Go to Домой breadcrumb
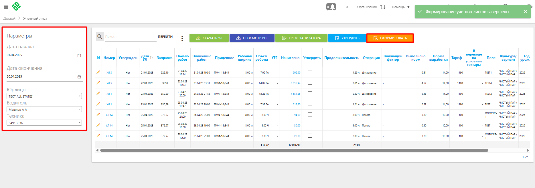 [x=9, y=18]
